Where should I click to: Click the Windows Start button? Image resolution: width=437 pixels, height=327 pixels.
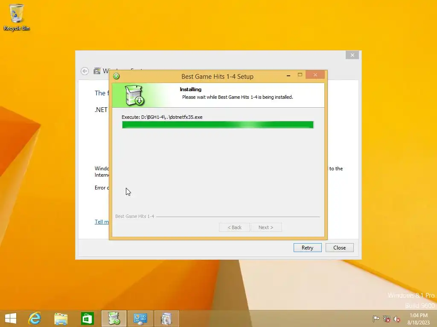(11, 318)
